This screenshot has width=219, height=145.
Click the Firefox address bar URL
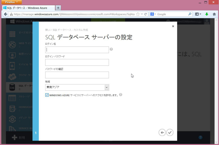(x=74, y=14)
